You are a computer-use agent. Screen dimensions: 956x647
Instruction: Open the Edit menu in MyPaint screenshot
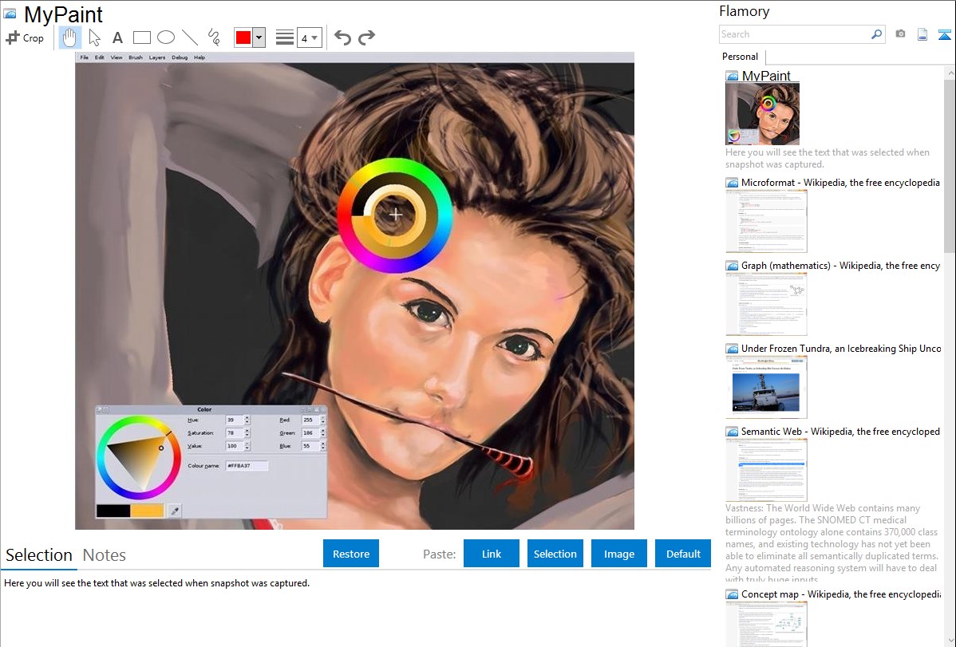pyautogui.click(x=100, y=57)
